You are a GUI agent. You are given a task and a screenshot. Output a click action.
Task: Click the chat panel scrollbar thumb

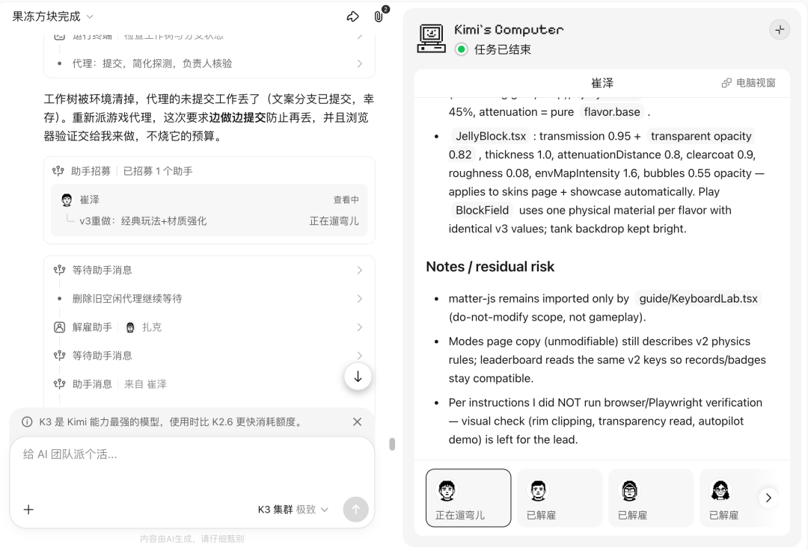tap(392, 444)
